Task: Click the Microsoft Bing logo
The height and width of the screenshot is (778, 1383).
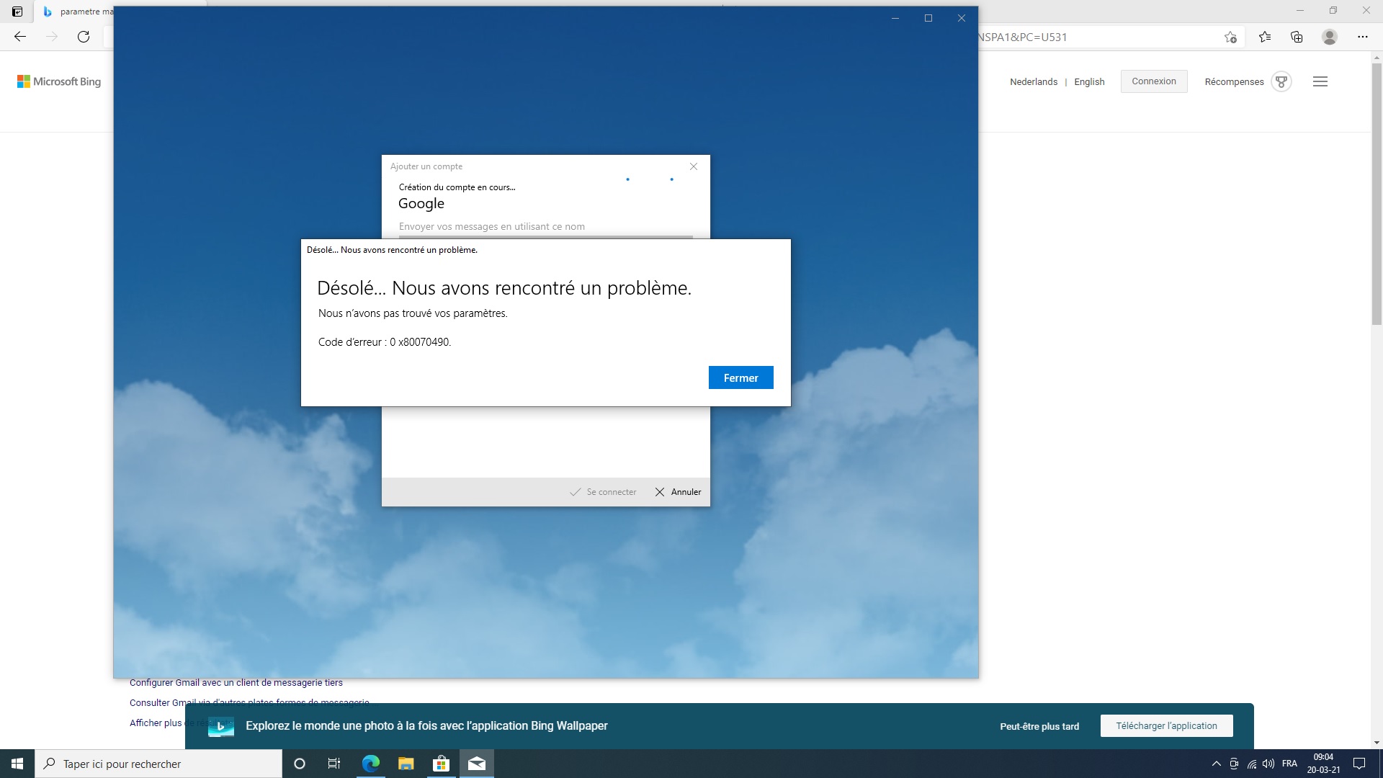Action: point(59,81)
